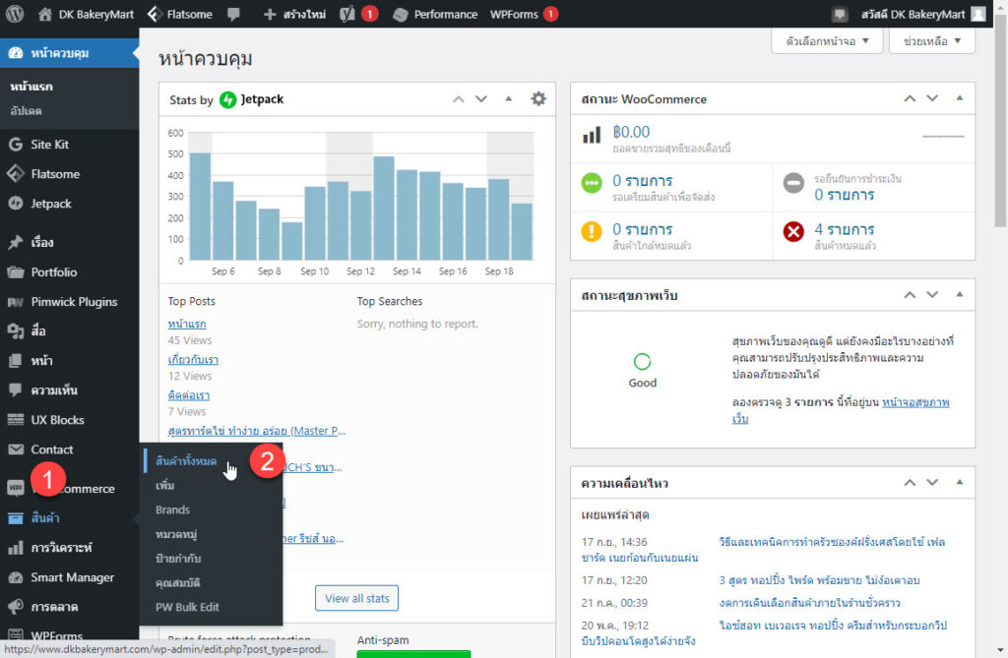Click the WordPress logo in admin bar
Image resolution: width=1008 pixels, height=658 pixels.
[x=15, y=14]
